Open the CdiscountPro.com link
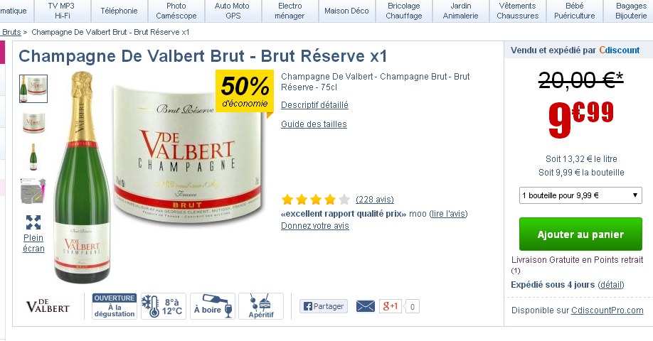This screenshot has height=341, width=653. coord(607,310)
